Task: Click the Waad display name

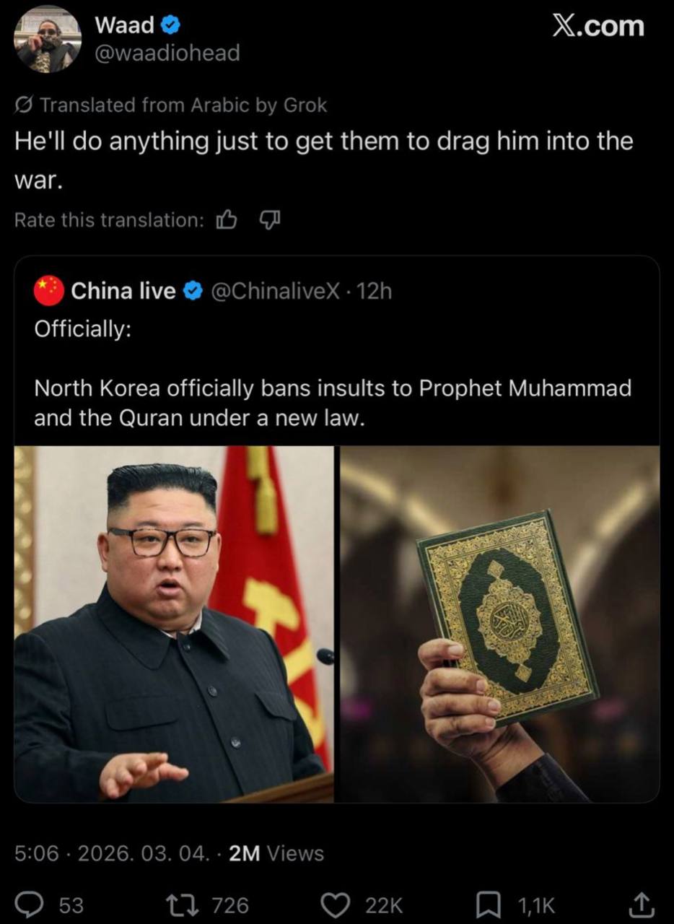Action: (x=125, y=25)
